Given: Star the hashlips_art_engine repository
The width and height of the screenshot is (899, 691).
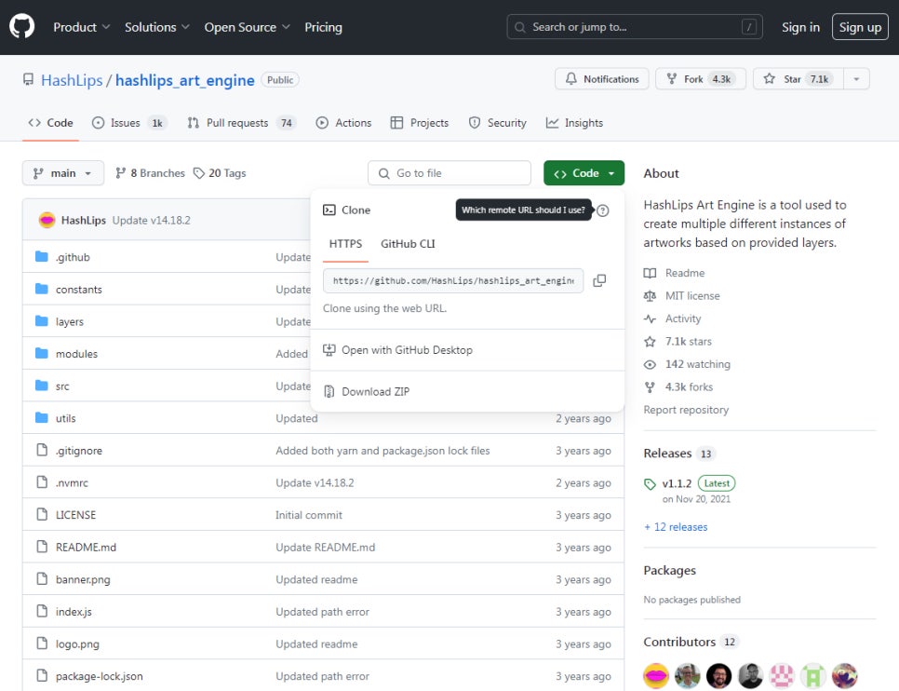Looking at the screenshot, I should (798, 78).
